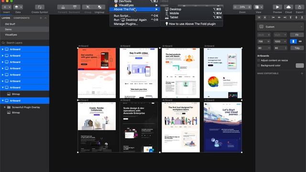Click the Group toolbar icon
This screenshot has width=306, height=172.
tap(88, 7)
